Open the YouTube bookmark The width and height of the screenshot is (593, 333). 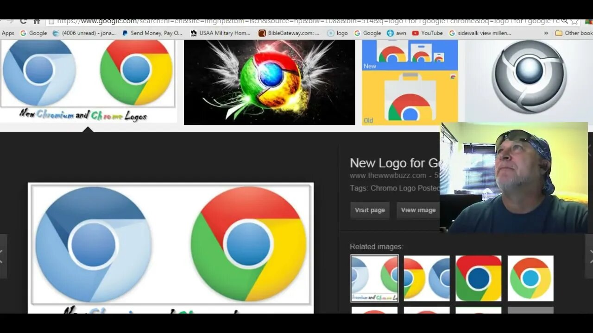(428, 33)
